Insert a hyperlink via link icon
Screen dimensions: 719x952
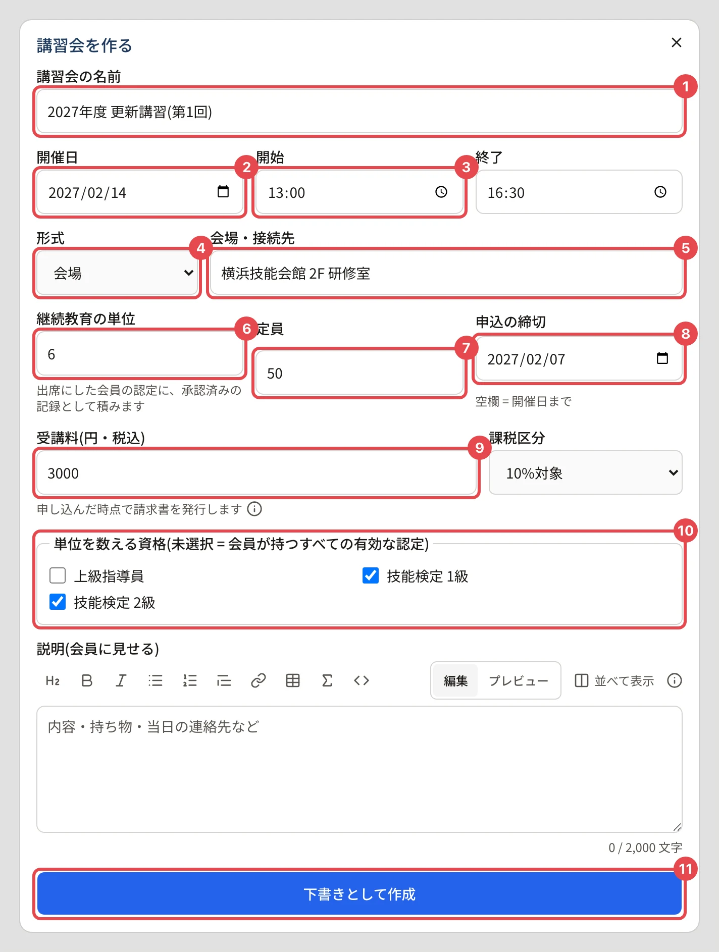pyautogui.click(x=259, y=680)
